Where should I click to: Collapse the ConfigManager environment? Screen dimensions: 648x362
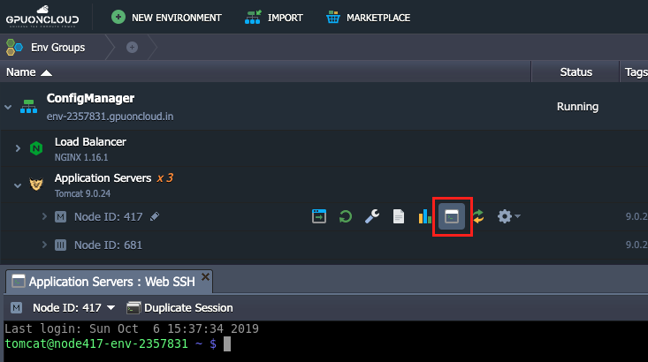pyautogui.click(x=8, y=107)
